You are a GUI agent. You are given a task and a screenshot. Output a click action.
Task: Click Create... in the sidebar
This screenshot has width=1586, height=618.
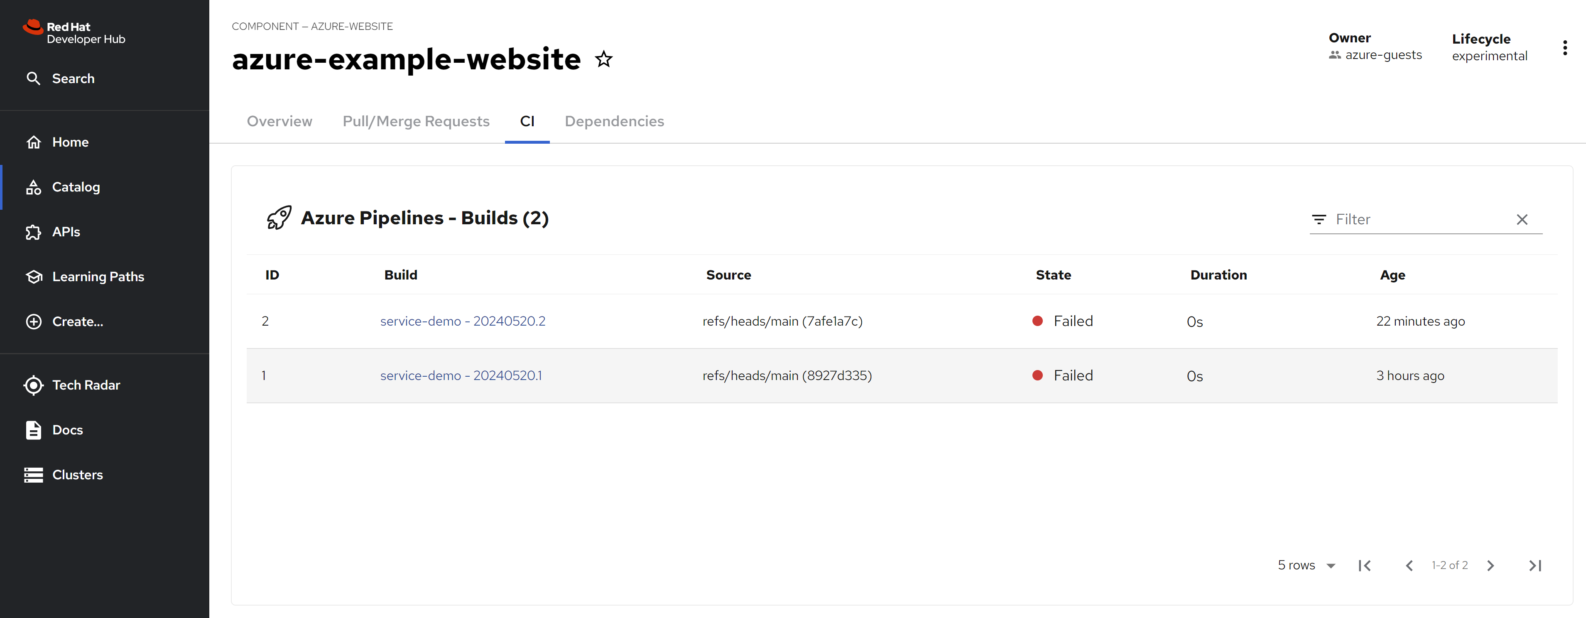click(x=78, y=322)
